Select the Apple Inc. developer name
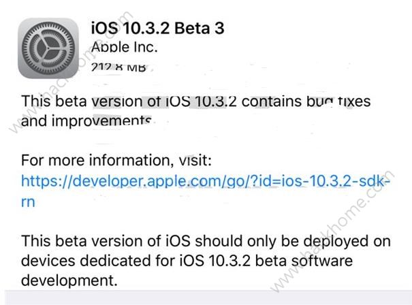The height and width of the screenshot is (305, 412). click(123, 47)
